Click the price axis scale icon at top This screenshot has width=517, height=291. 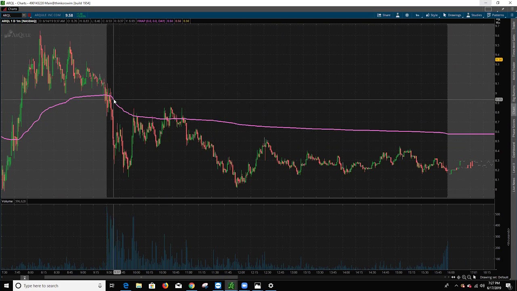(x=498, y=21)
